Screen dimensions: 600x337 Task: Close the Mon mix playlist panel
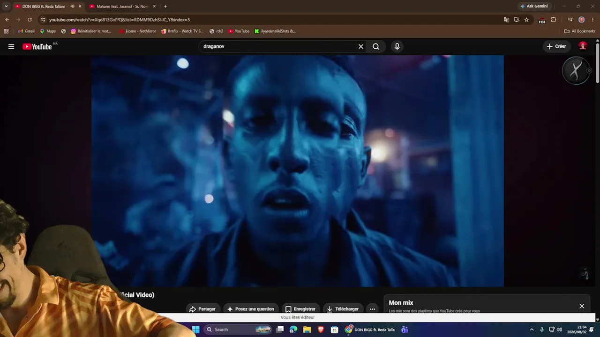click(582, 306)
